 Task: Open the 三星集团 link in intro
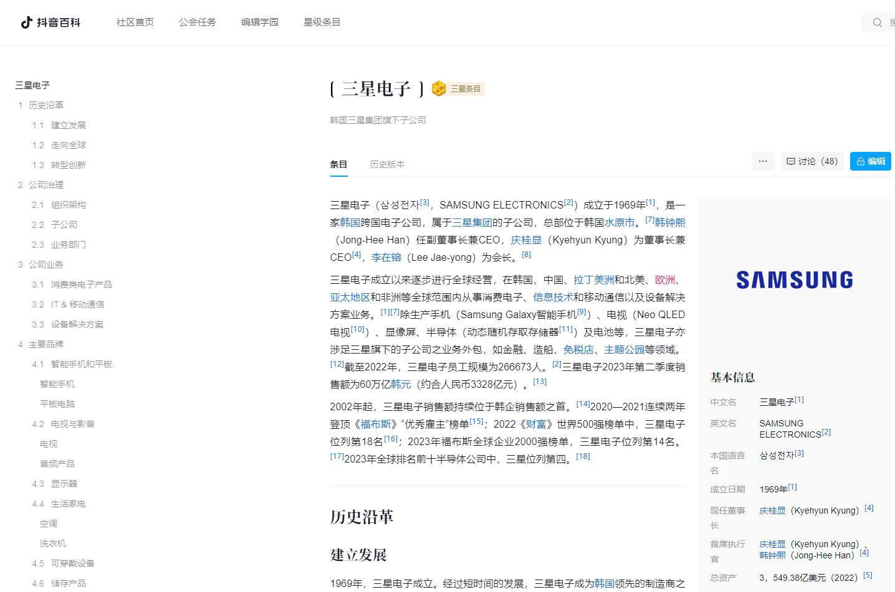pyautogui.click(x=472, y=222)
